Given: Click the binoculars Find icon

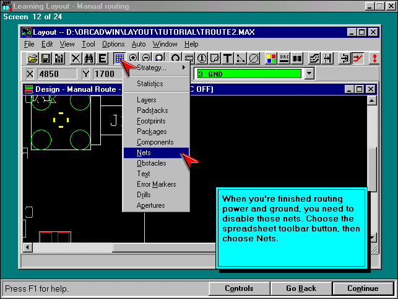Looking at the screenshot, I should click(89, 58).
